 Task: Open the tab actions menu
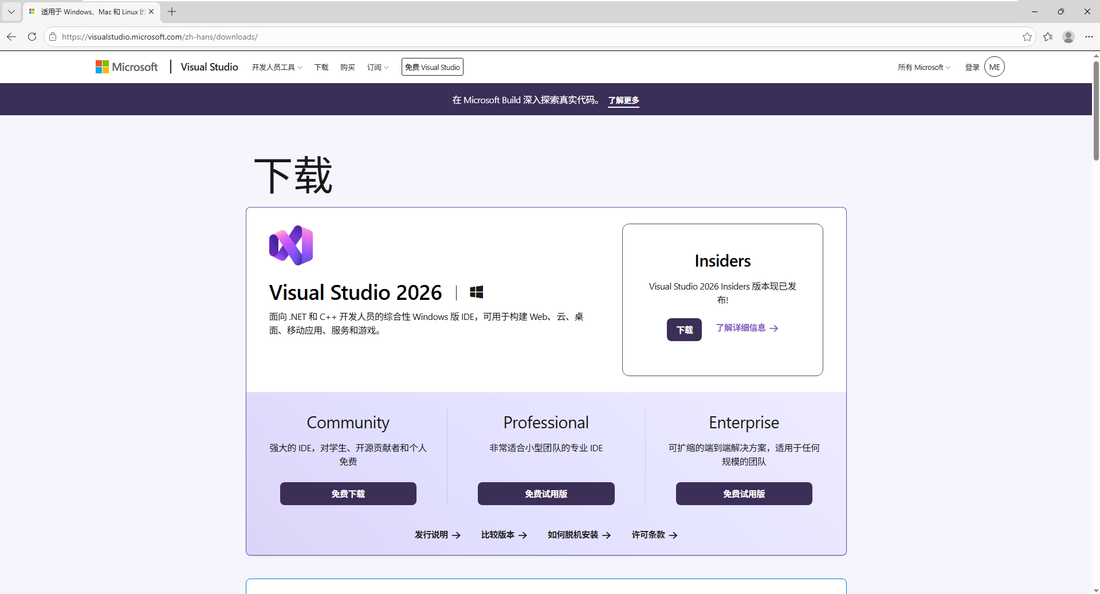point(11,11)
